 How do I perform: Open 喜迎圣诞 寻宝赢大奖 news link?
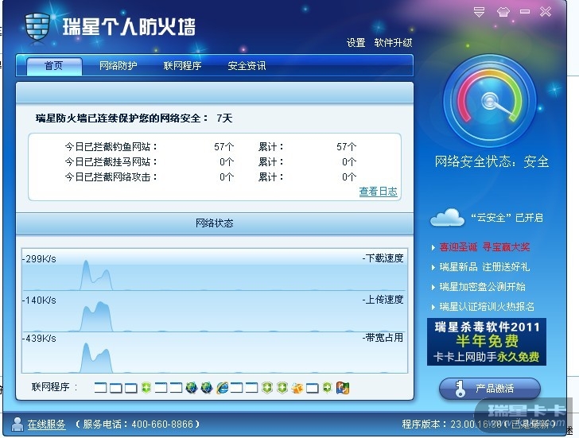[x=484, y=247]
